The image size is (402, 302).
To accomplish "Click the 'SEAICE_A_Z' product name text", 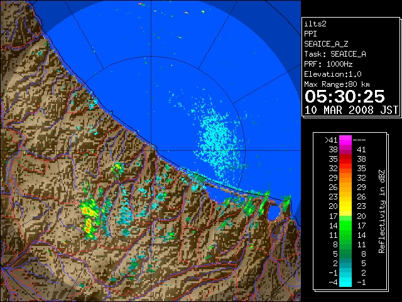I will (326, 44).
